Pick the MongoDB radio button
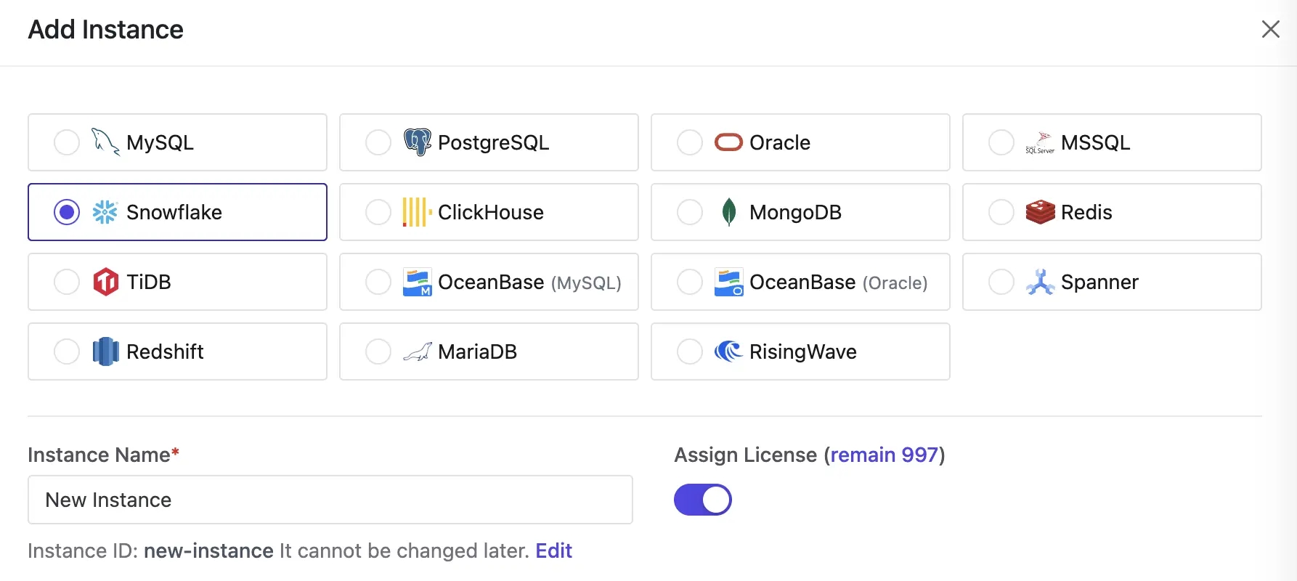This screenshot has height=581, width=1297. coord(690,212)
